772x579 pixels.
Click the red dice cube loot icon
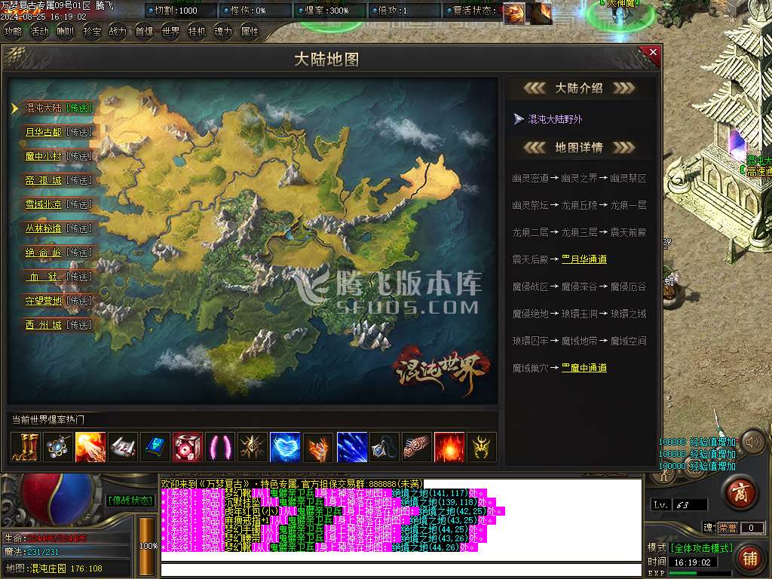point(188,447)
